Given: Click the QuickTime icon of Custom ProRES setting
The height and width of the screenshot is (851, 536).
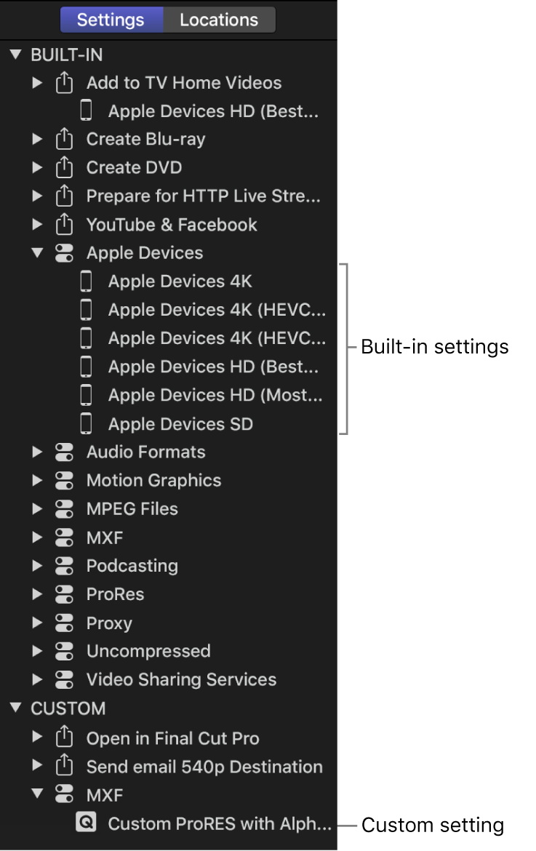Looking at the screenshot, I should coord(87,824).
